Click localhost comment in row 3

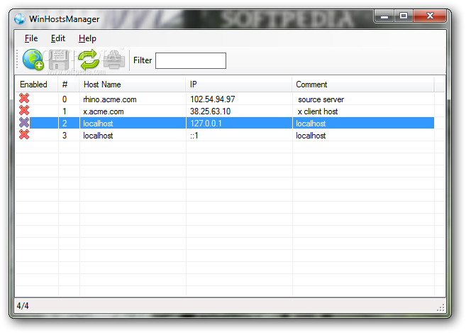(311, 136)
